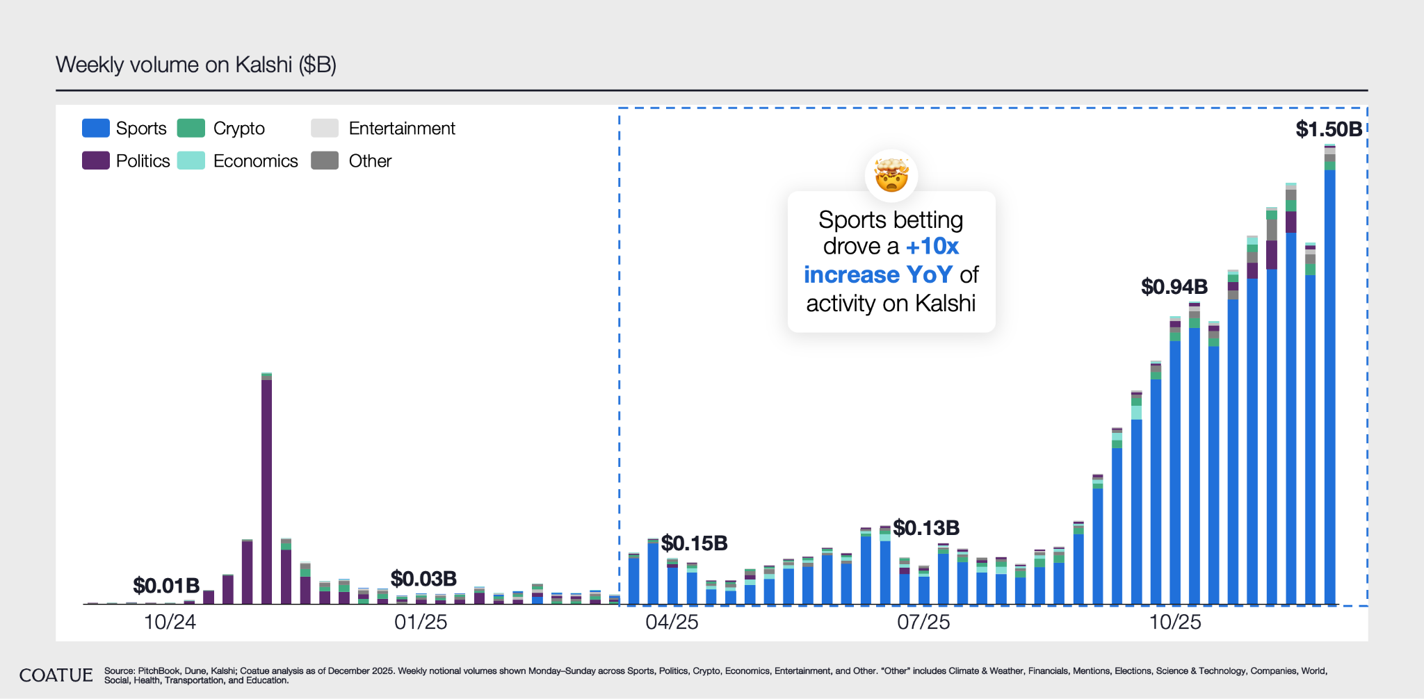Click the exploding head emoji icon

point(891,175)
